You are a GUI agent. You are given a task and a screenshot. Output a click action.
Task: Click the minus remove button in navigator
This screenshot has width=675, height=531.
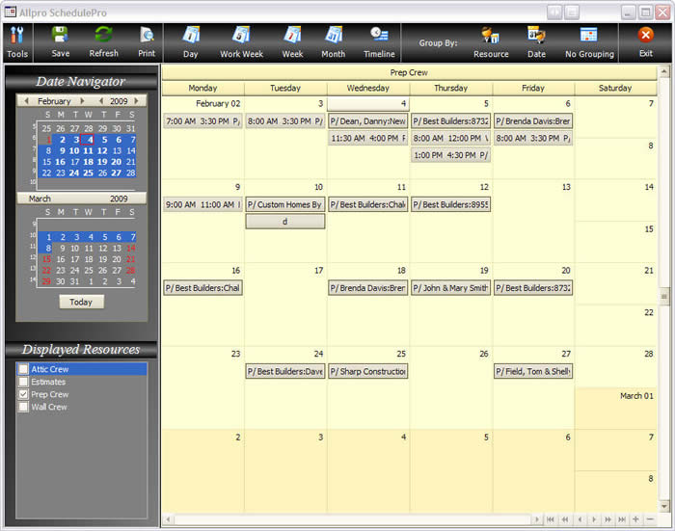tap(650, 519)
